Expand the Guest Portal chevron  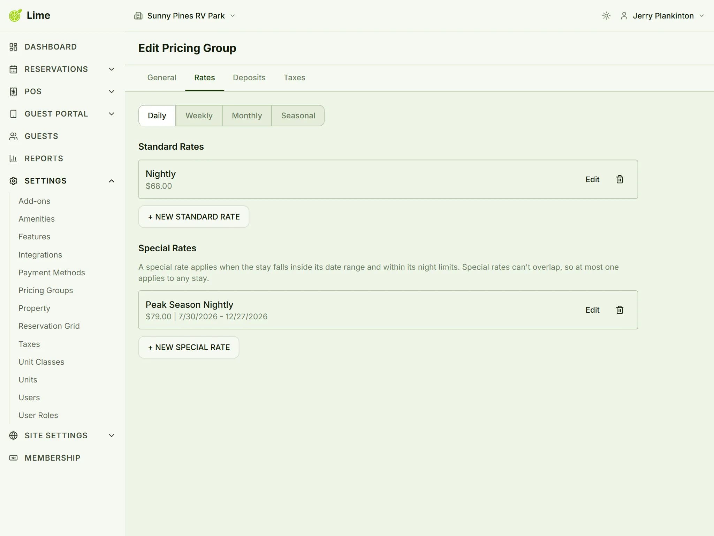112,114
